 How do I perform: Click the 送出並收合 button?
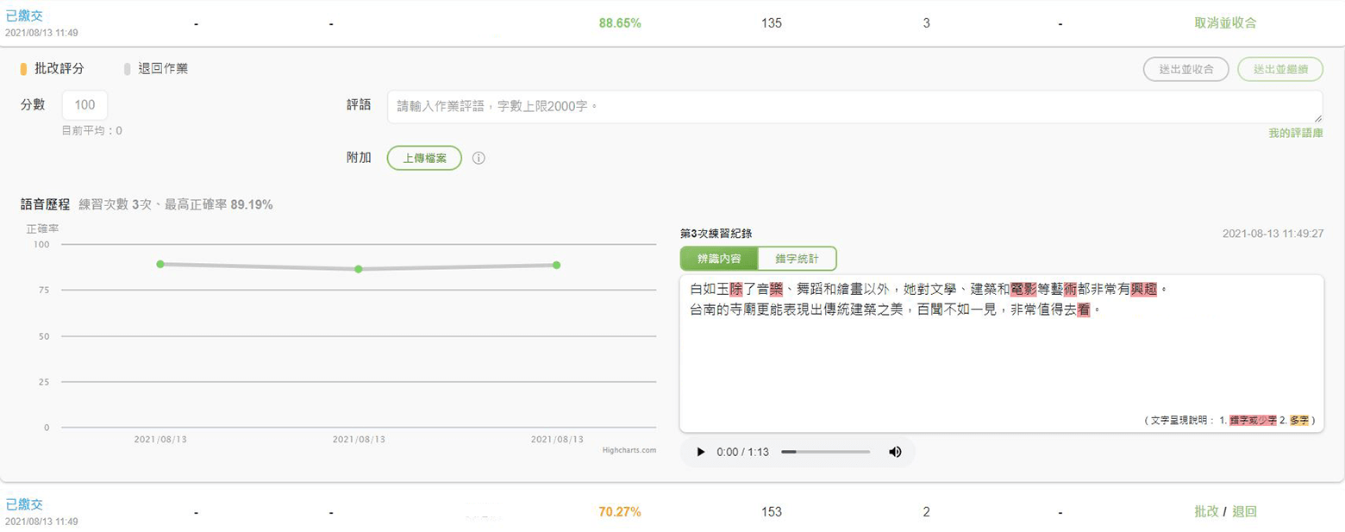tap(1186, 69)
